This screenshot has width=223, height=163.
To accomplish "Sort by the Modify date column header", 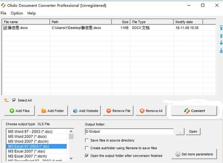I will 188,22.
